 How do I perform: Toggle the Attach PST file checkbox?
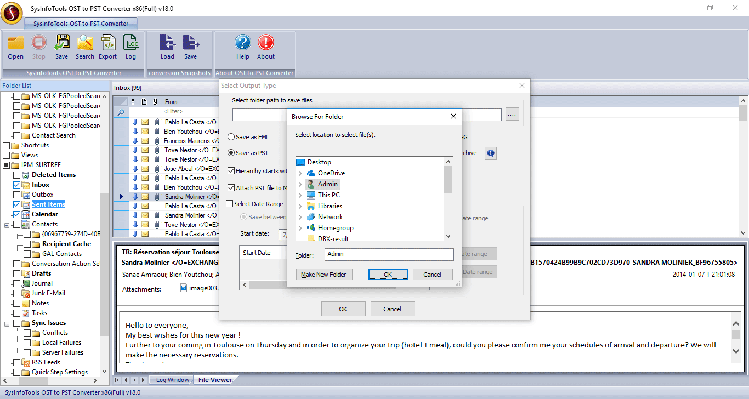231,188
